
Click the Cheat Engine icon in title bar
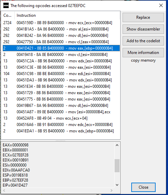point(6,6)
